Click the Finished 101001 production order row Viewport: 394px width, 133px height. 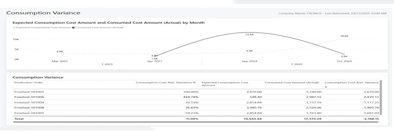click(x=29, y=113)
